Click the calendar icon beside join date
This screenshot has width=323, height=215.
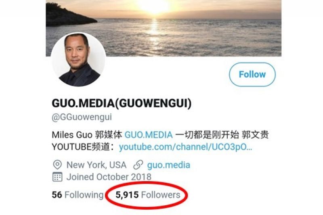[x=57, y=177]
